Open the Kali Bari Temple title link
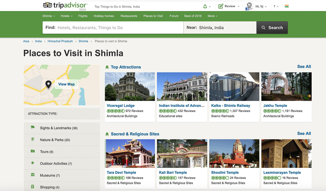 tap(173, 172)
